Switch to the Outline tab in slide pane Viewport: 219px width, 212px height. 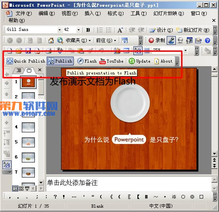pos(19,71)
